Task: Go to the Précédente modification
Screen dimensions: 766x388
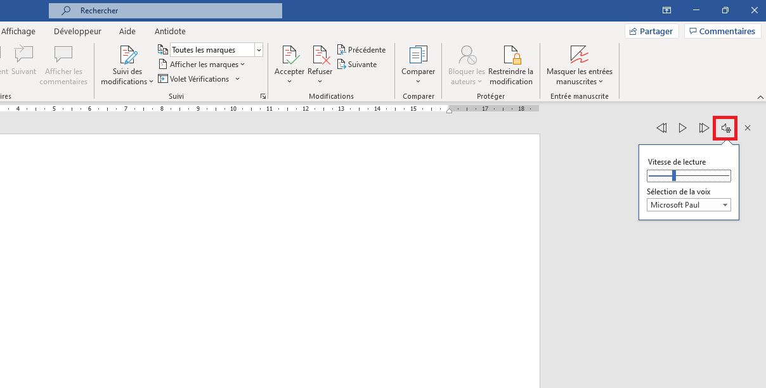Action: pyautogui.click(x=361, y=50)
